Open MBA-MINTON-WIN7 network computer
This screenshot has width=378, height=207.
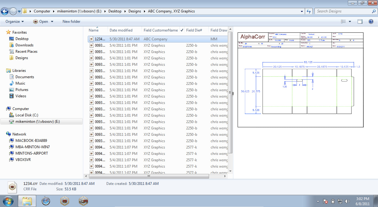pyautogui.click(x=33, y=147)
